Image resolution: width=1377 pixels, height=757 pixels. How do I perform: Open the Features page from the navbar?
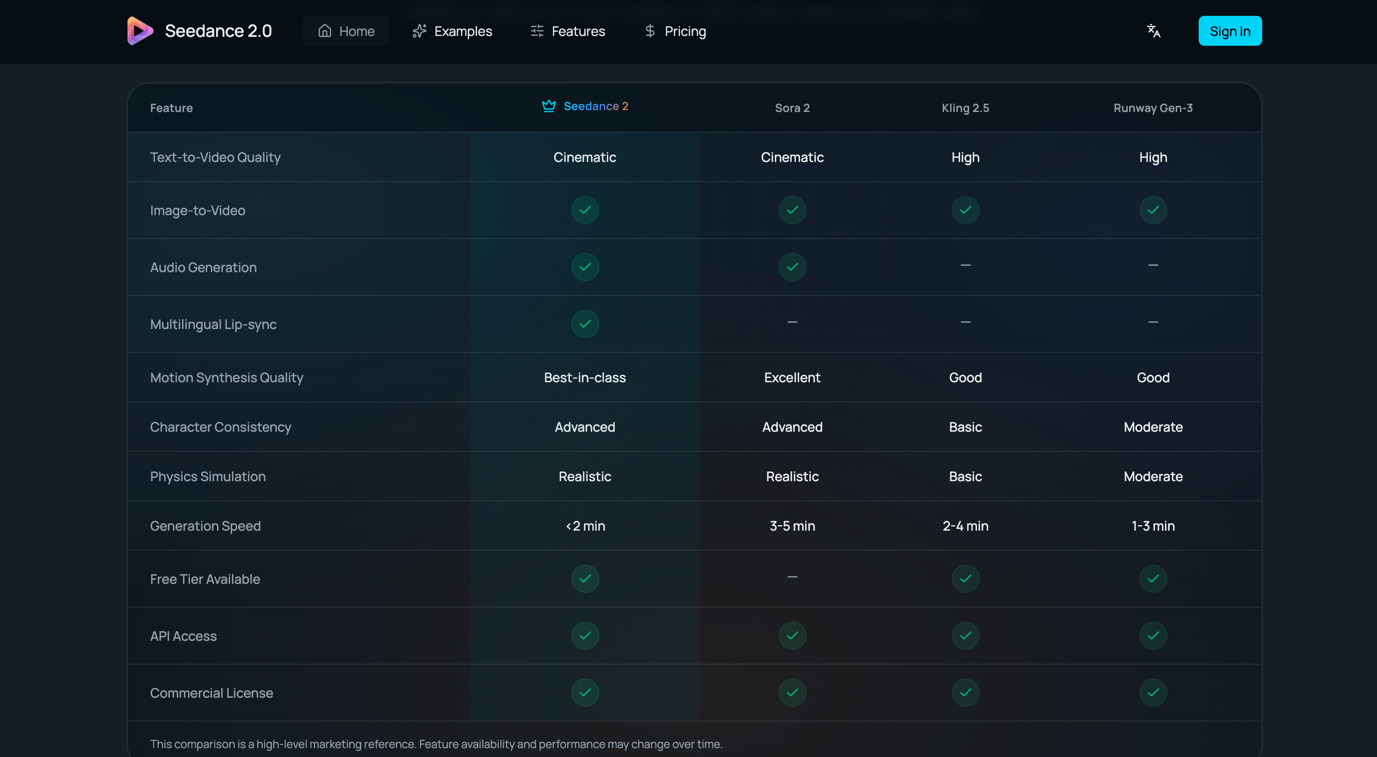pos(578,30)
